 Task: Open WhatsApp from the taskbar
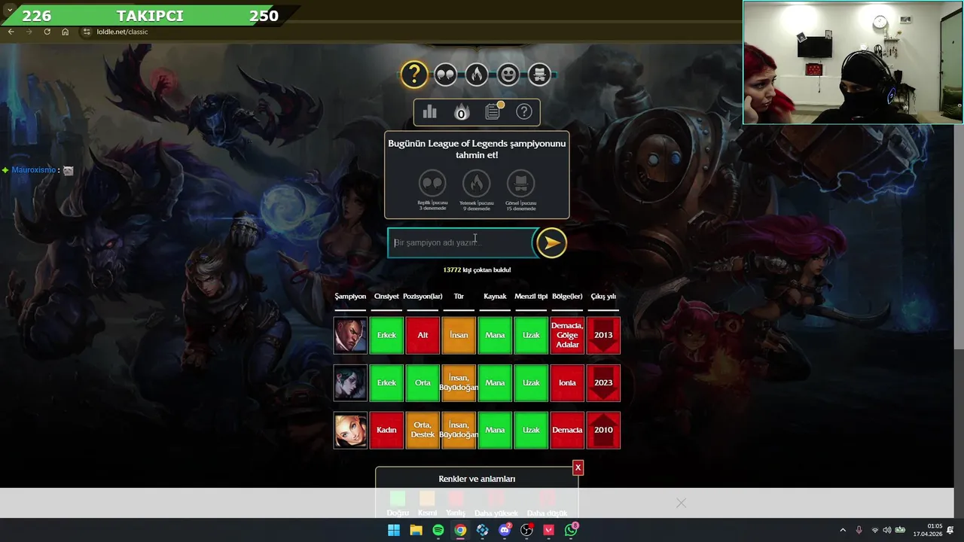point(571,530)
